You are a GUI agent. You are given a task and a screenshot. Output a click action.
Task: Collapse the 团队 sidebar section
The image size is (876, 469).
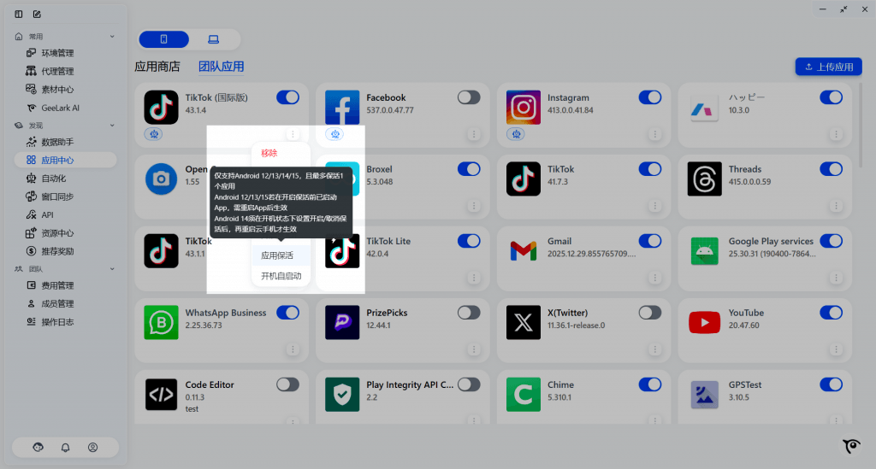pos(112,268)
